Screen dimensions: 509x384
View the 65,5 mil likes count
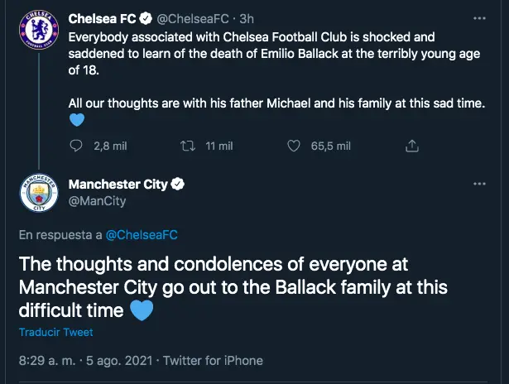pos(331,146)
